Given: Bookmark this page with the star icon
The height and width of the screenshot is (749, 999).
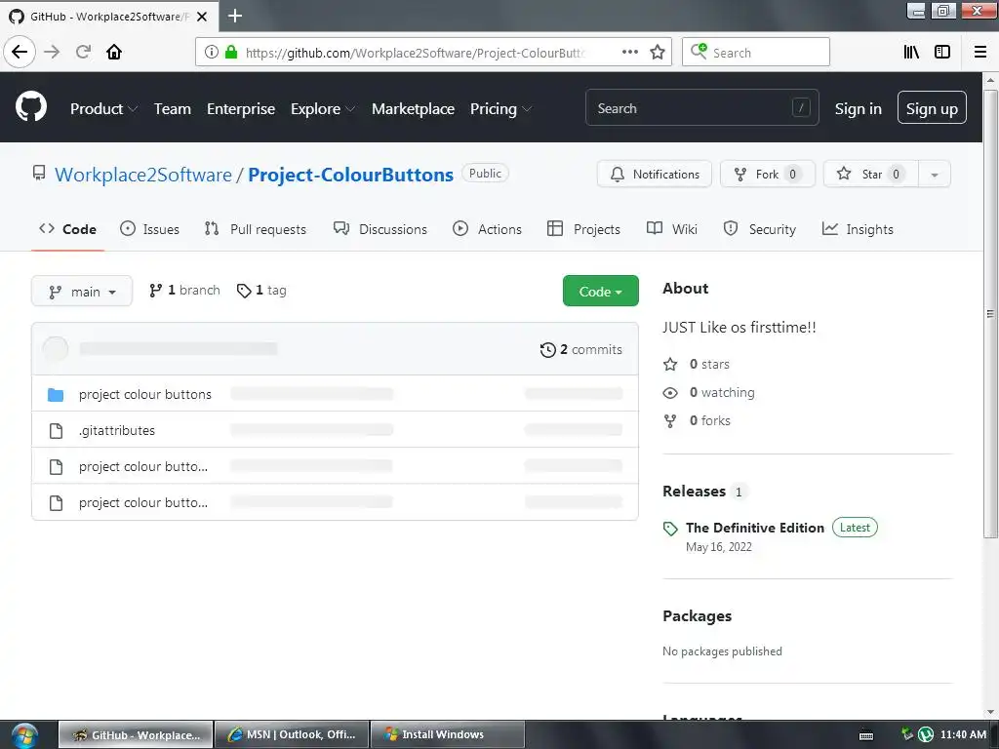Looking at the screenshot, I should click(x=658, y=52).
